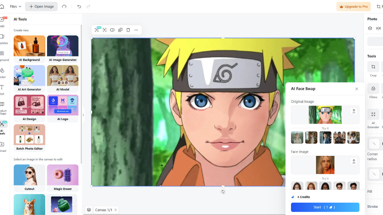Open the Filters tool
This screenshot has width=383, height=215.
tap(373, 91)
